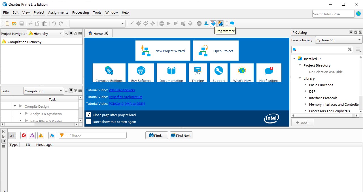Open the Hierarchy dropdown in Project Navigator
The image size is (363, 192).
45,33
